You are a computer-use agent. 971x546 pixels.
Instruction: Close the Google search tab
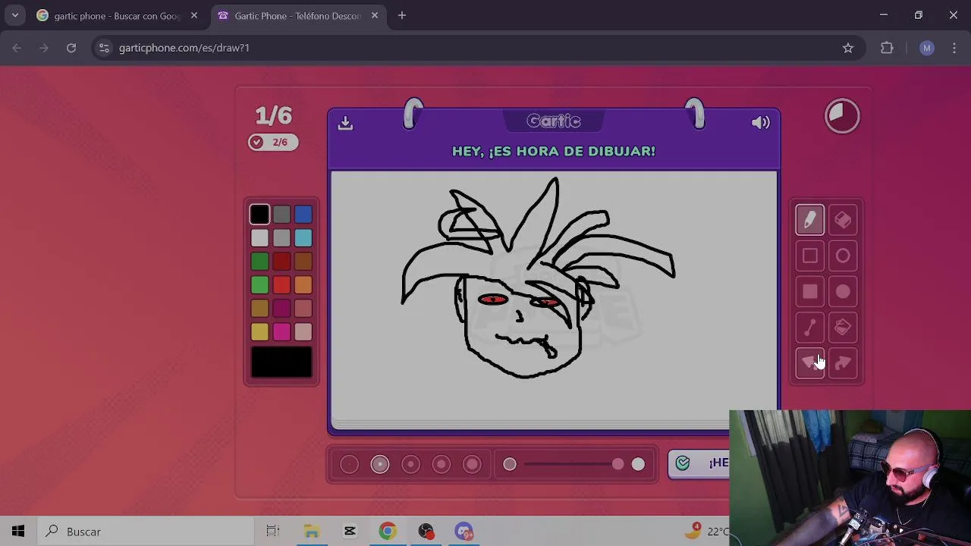point(194,15)
